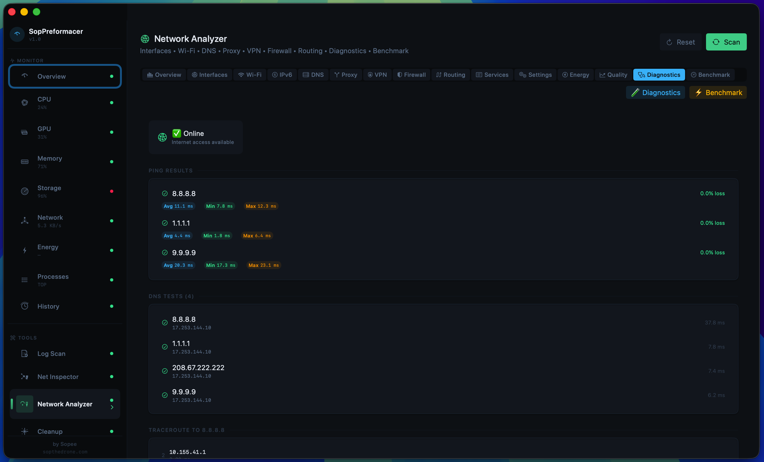Enable Benchmark mode
Viewport: 764px width, 462px height.
pos(718,92)
